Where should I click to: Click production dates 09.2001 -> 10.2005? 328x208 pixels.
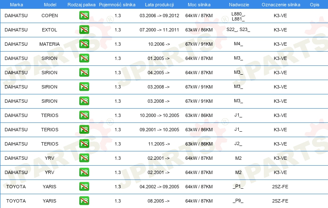tap(159, 130)
